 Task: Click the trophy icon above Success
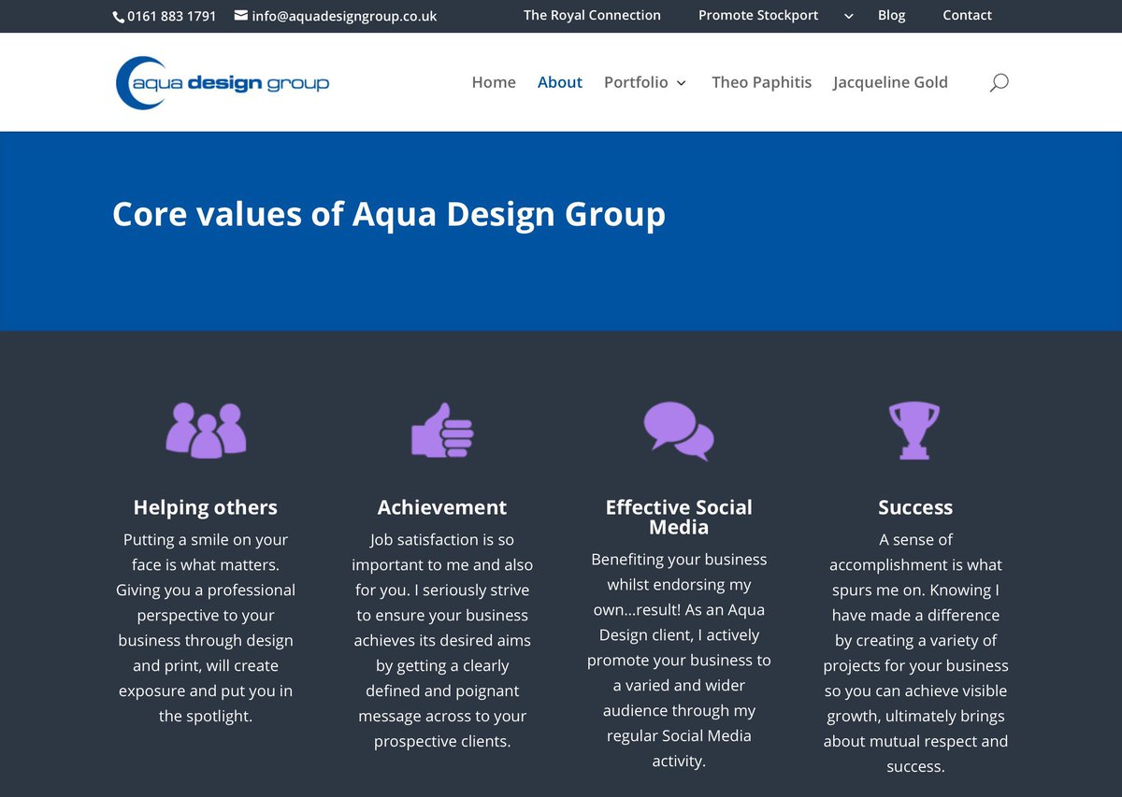[914, 429]
